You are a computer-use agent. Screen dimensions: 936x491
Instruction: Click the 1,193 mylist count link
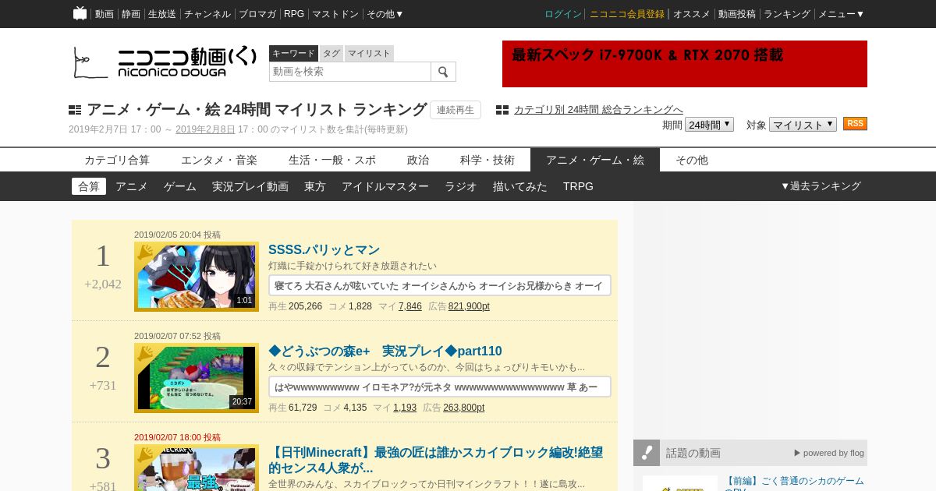405,408
